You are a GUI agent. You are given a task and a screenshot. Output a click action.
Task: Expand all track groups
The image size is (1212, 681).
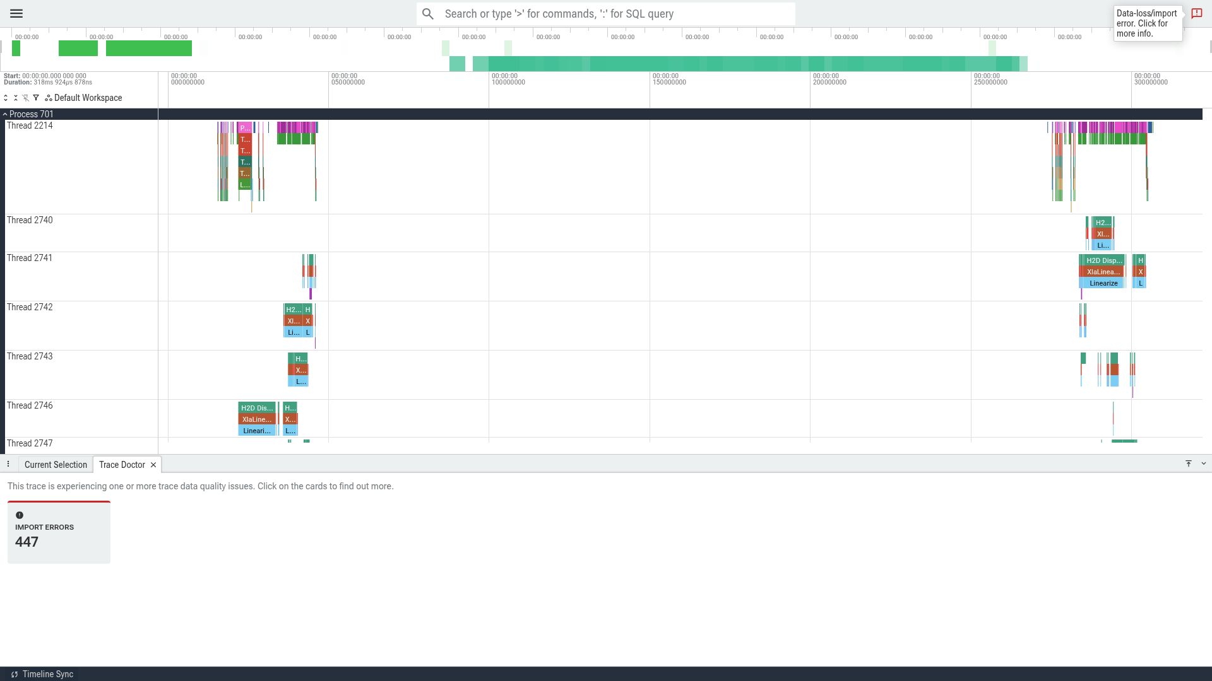pos(6,98)
